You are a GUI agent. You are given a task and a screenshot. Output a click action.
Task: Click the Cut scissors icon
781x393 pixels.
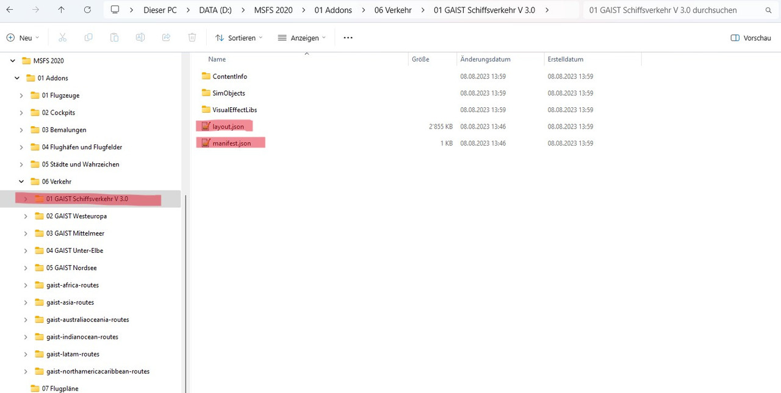tap(62, 38)
